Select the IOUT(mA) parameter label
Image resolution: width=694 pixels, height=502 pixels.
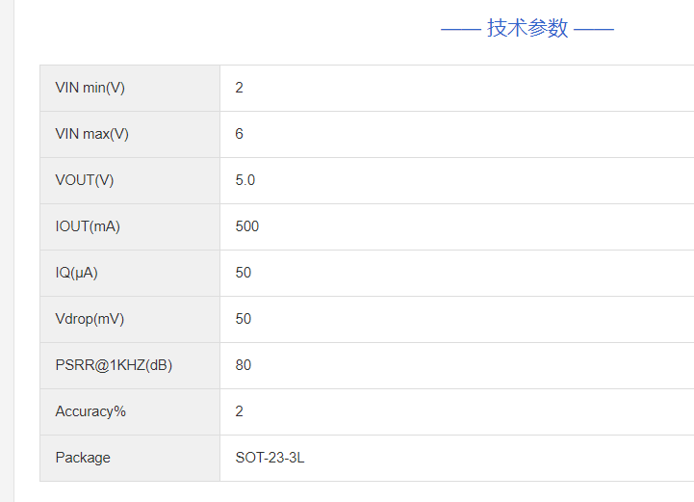tap(88, 226)
